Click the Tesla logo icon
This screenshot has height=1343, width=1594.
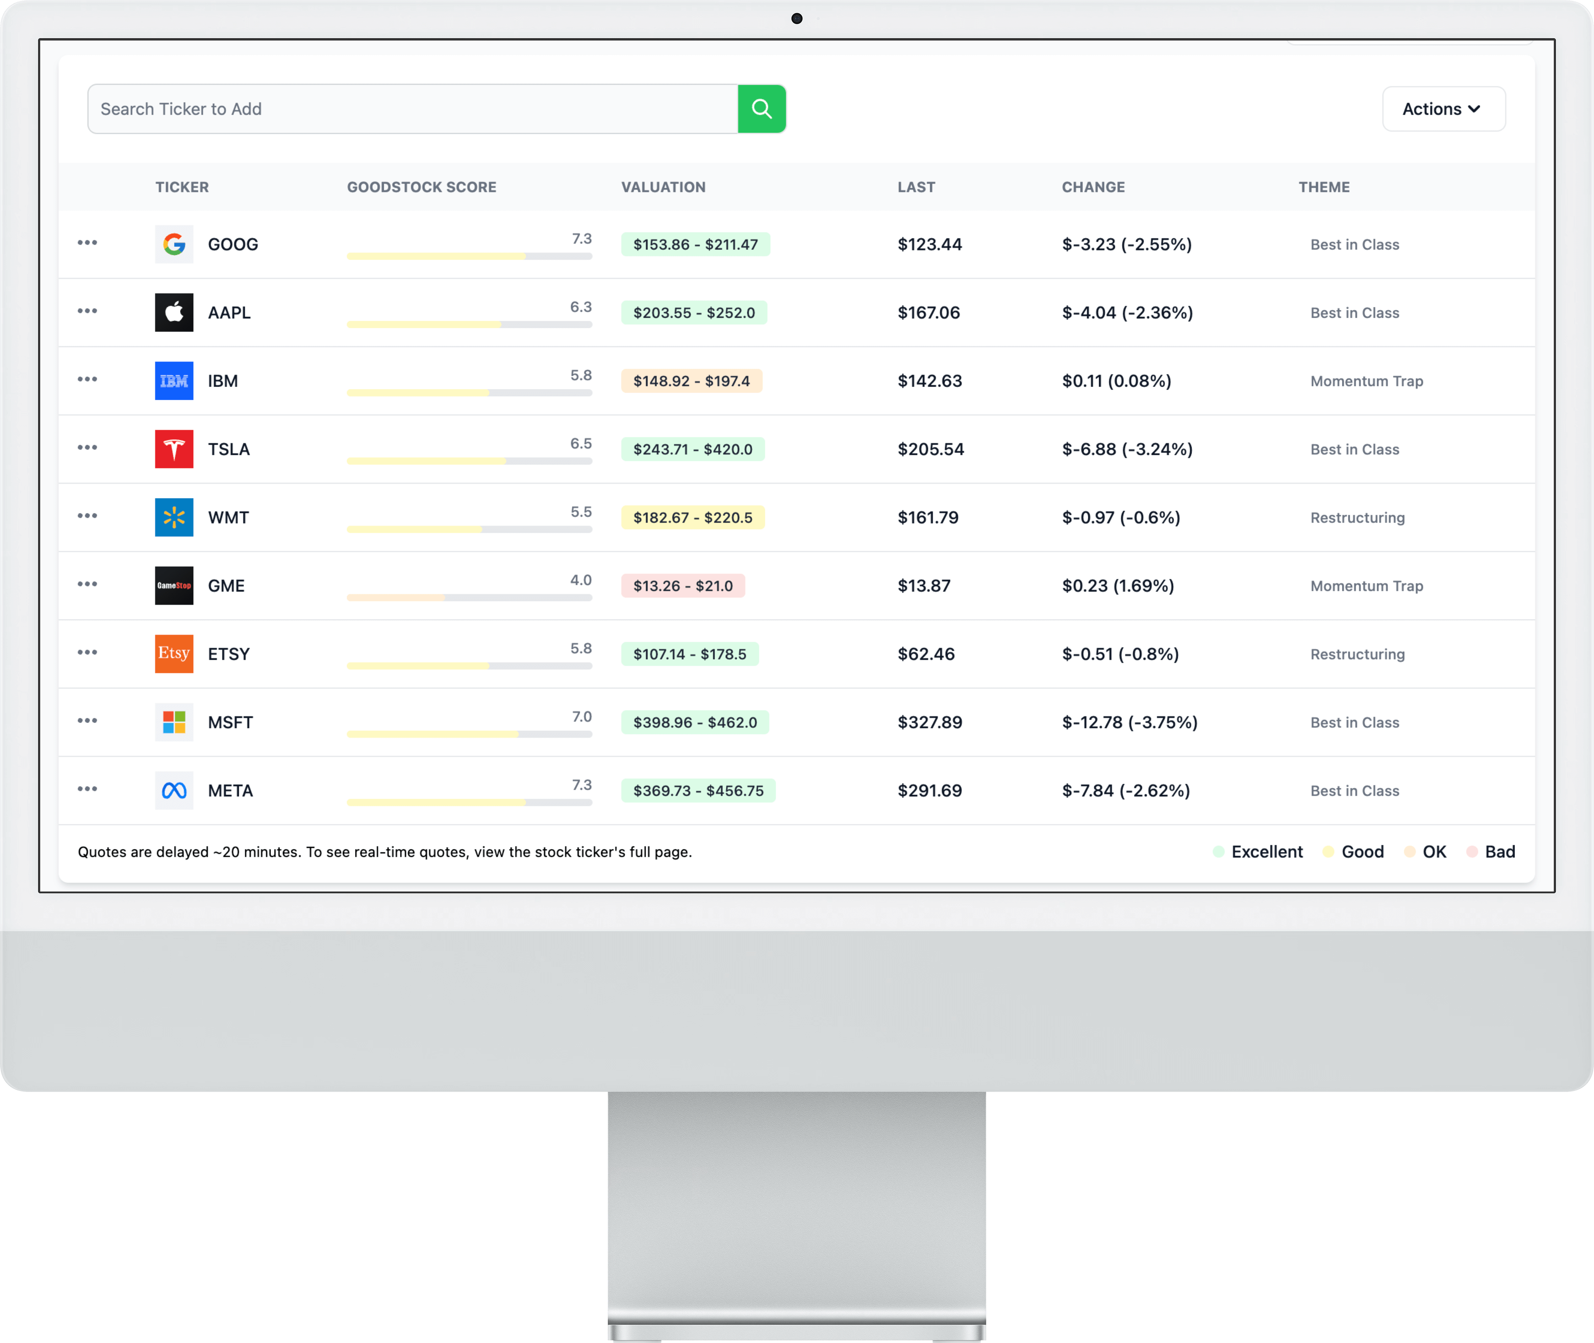pyautogui.click(x=174, y=449)
